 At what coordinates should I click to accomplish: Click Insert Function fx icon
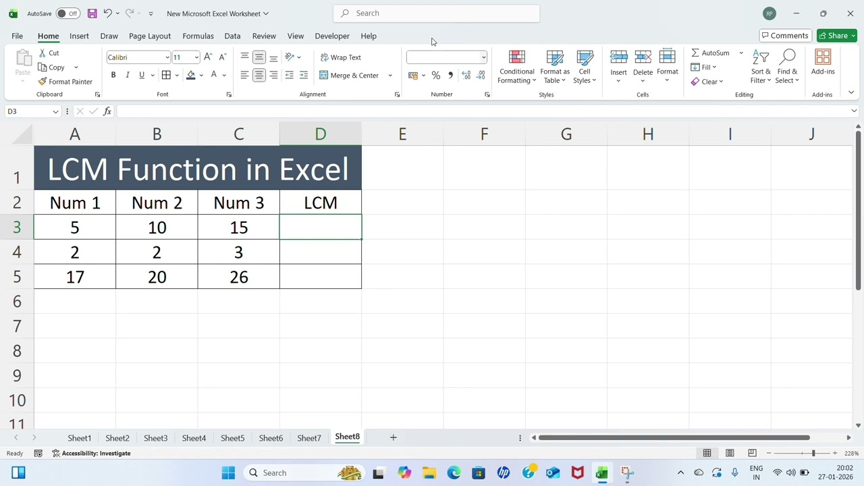tap(107, 111)
